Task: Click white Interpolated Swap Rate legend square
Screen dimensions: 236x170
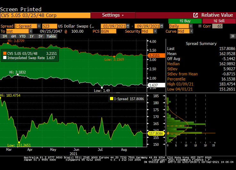Action: pos(5,58)
